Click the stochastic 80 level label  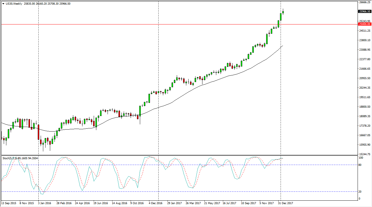[360, 165]
